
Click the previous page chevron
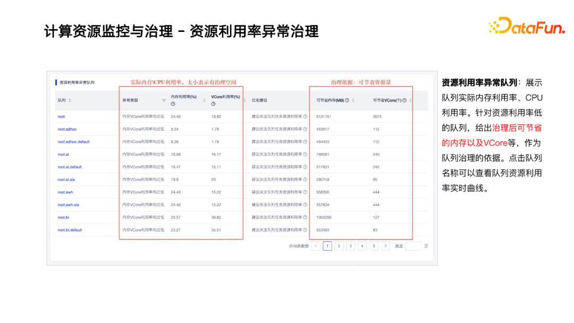click(316, 246)
